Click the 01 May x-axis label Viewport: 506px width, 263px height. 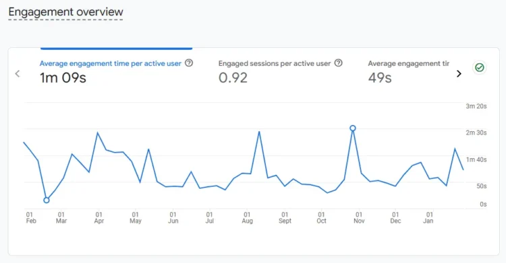(136, 218)
